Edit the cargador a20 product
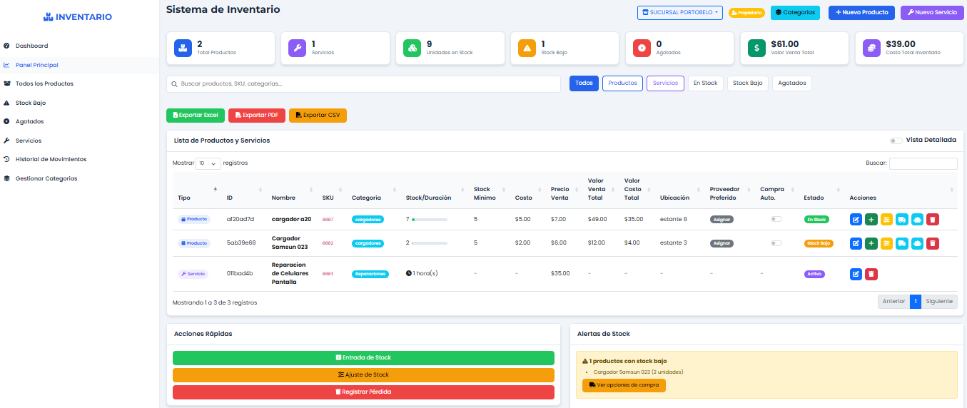The height and width of the screenshot is (408, 967). (856, 220)
